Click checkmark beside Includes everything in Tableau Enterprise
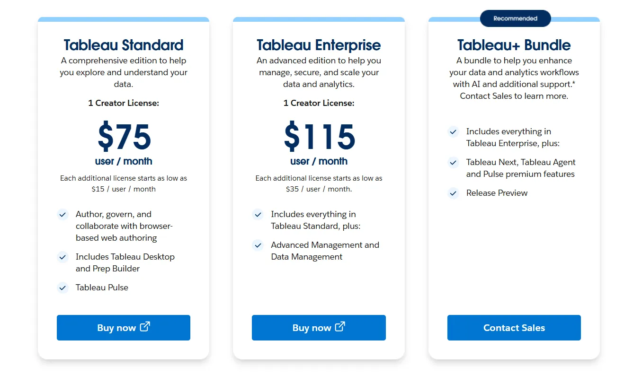This screenshot has height=375, width=624. (x=453, y=131)
